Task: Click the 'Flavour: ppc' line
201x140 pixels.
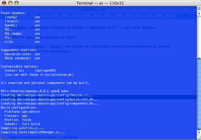Action: [x=16, y=116]
